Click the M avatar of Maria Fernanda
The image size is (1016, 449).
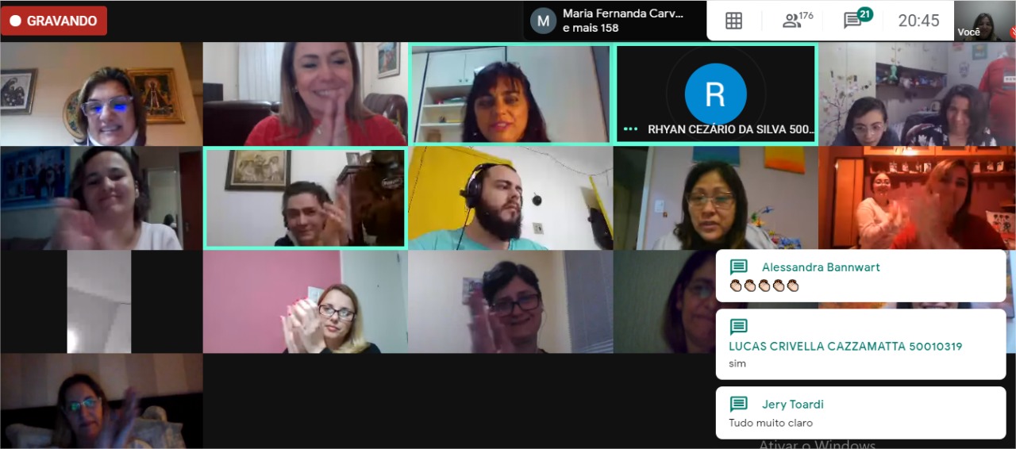543,21
